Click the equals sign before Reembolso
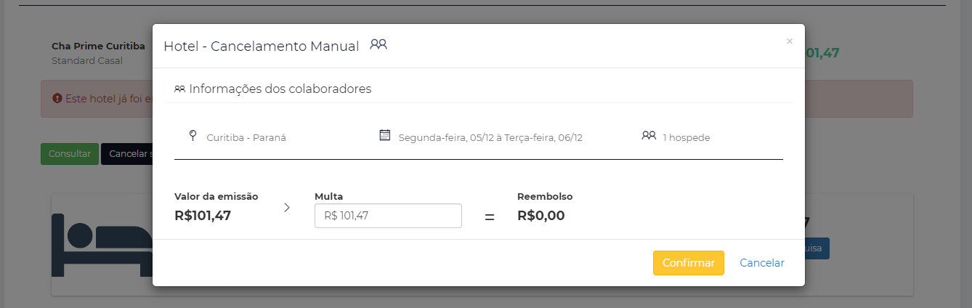The height and width of the screenshot is (308, 972). (x=489, y=216)
